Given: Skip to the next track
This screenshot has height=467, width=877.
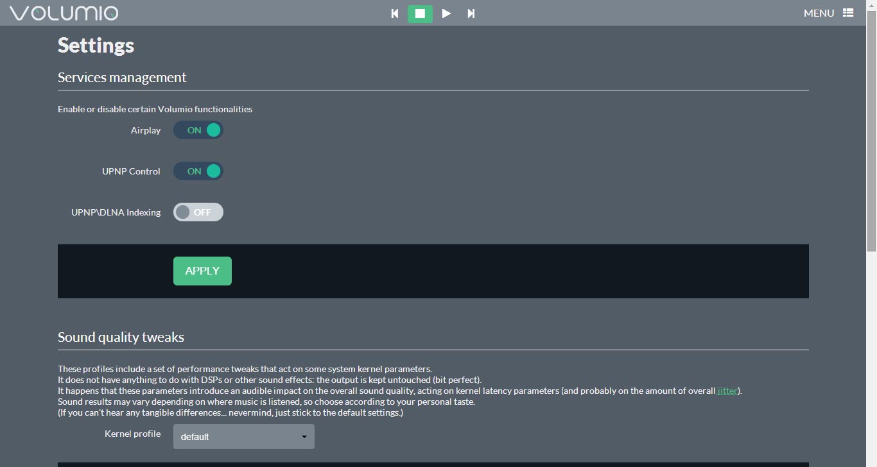Looking at the screenshot, I should tap(471, 13).
